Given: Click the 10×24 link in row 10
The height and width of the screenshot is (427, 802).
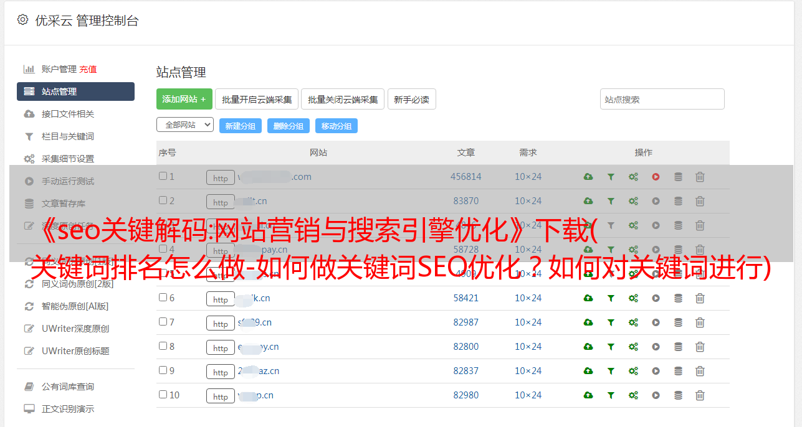Looking at the screenshot, I should point(528,395).
